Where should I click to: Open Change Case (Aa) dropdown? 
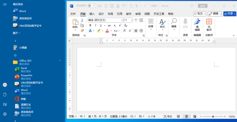(x=117, y=31)
